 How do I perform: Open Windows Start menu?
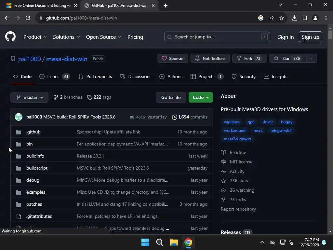145,242
